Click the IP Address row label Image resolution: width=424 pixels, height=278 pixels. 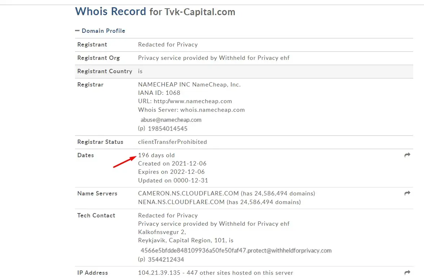[x=92, y=273]
